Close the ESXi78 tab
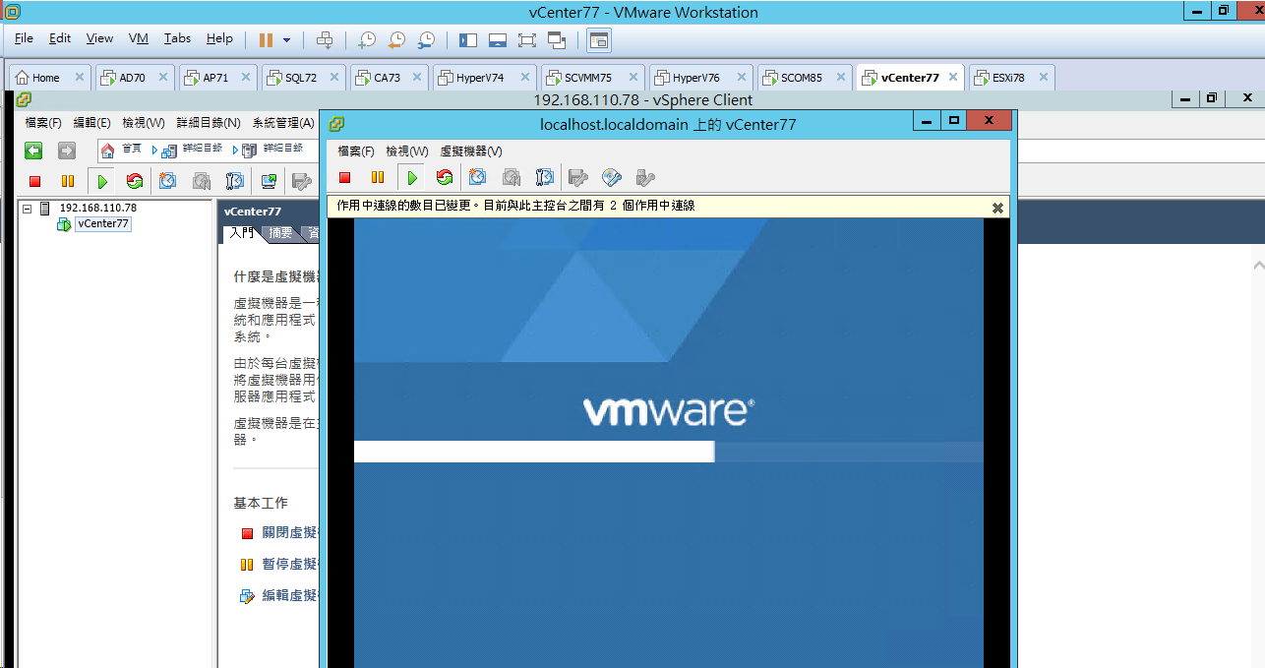Screen dimensions: 1265x668 click(x=1043, y=78)
